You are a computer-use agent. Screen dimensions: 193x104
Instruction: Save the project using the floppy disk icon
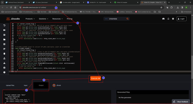(x=4, y=35)
